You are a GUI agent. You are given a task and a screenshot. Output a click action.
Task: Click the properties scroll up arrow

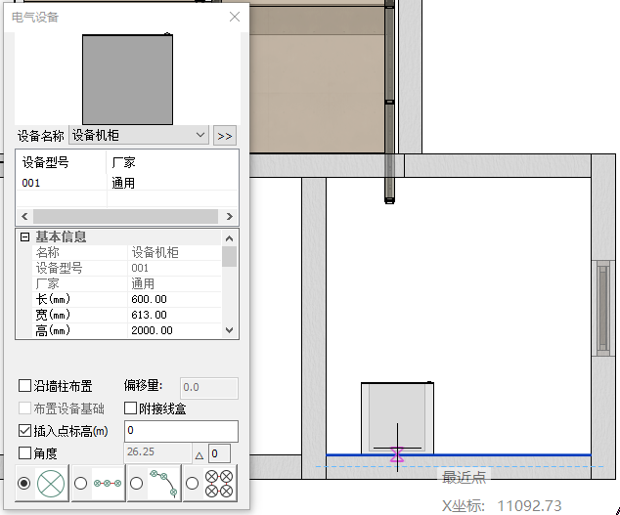click(x=230, y=238)
